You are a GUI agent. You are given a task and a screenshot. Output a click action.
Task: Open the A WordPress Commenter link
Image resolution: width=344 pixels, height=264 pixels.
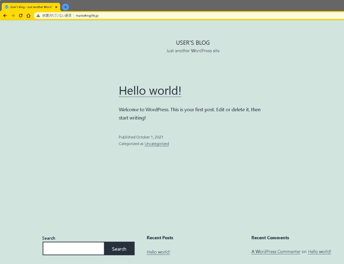coord(275,252)
